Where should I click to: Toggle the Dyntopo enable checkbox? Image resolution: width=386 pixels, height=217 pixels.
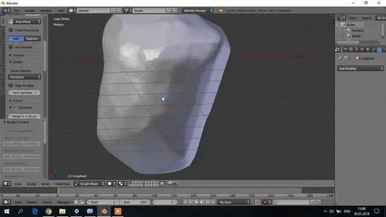point(14,107)
